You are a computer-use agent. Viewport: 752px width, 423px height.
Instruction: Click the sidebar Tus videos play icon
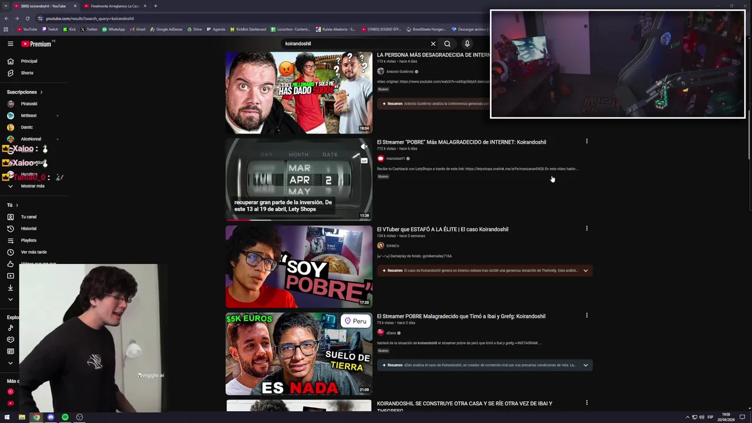pos(10,276)
